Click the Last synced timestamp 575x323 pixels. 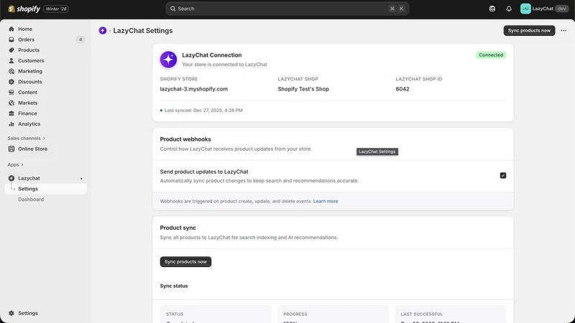[203, 111]
